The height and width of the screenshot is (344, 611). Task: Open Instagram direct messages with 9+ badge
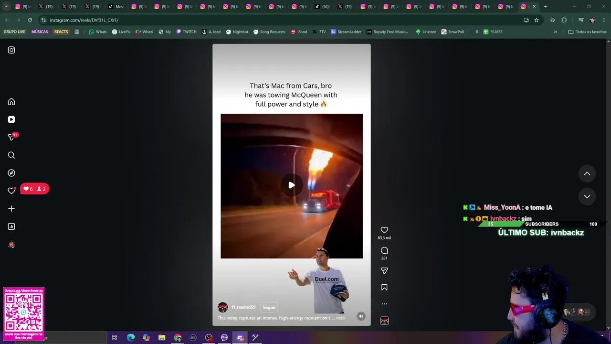(x=11, y=137)
